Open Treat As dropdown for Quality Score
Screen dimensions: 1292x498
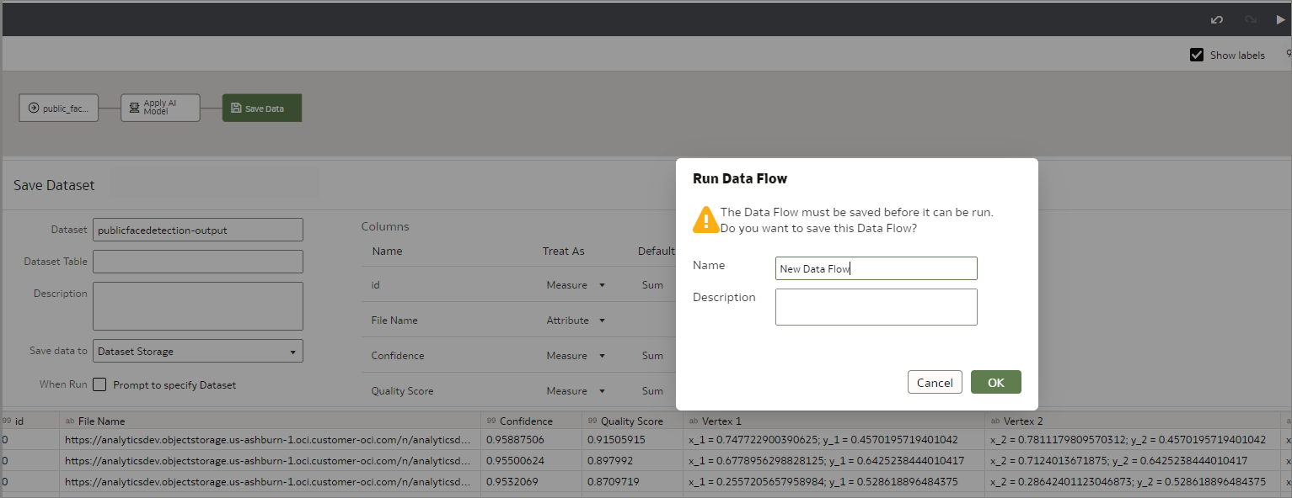(576, 391)
